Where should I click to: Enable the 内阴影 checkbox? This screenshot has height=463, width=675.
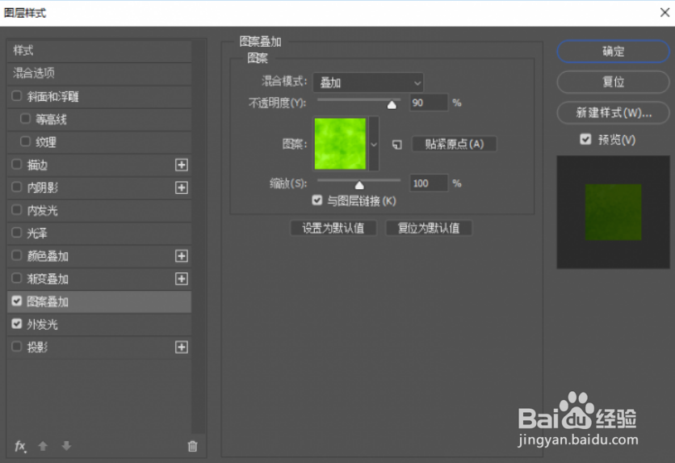(17, 187)
